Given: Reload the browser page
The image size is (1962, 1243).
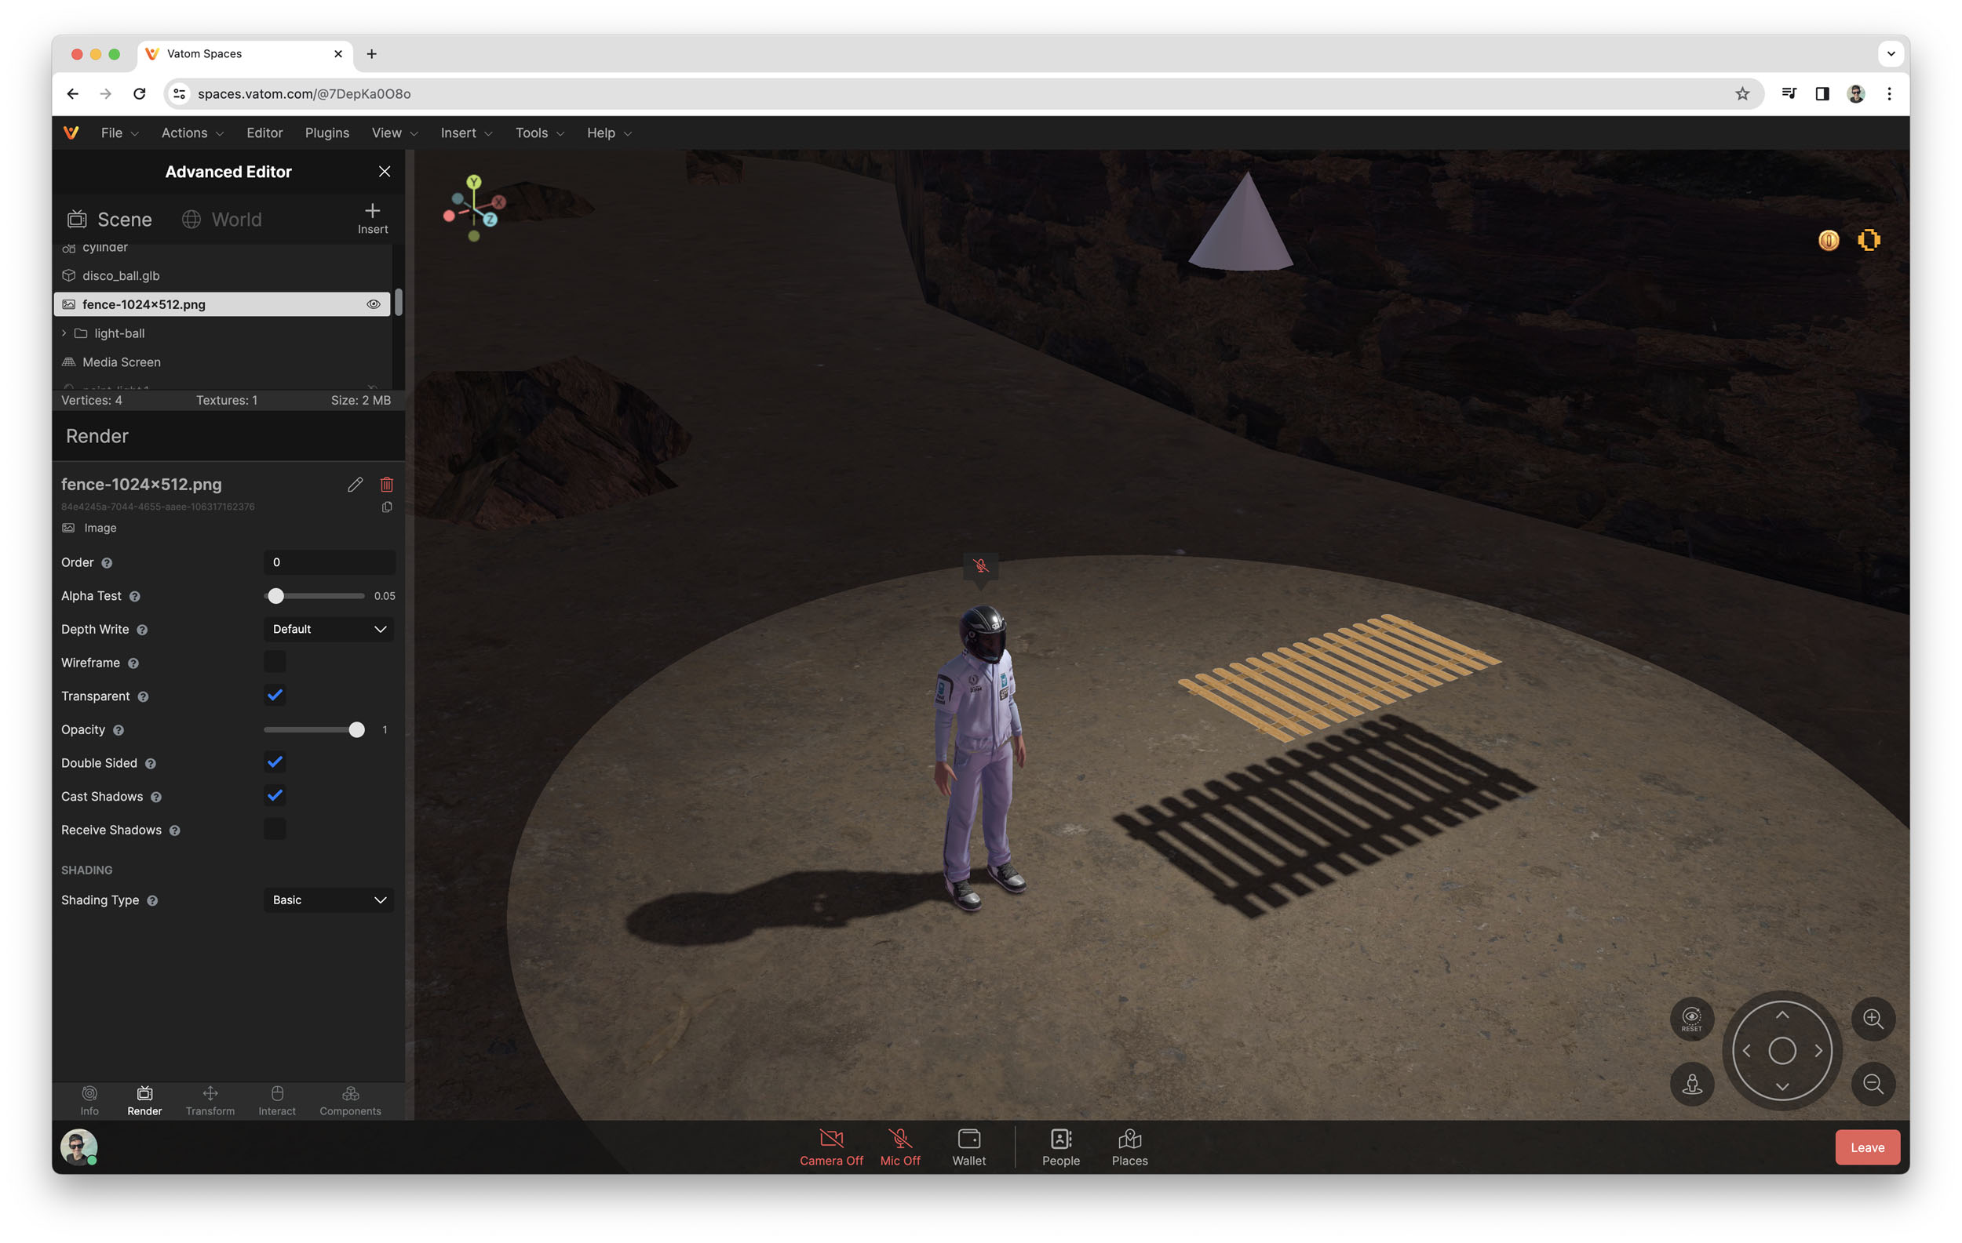Looking at the screenshot, I should click(140, 93).
